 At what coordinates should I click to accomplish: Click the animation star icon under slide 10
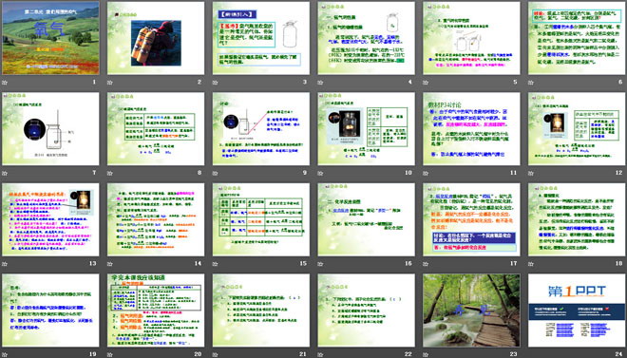[320, 173]
